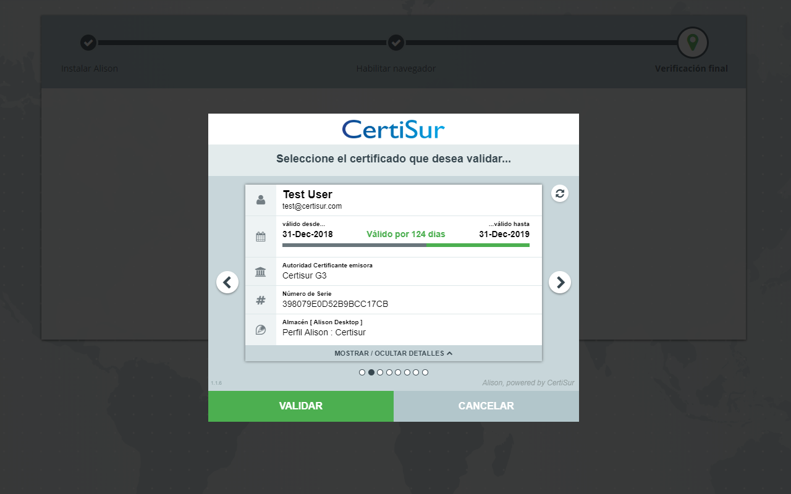Open the Instalar Alison step
This screenshot has width=791, height=494.
point(88,43)
